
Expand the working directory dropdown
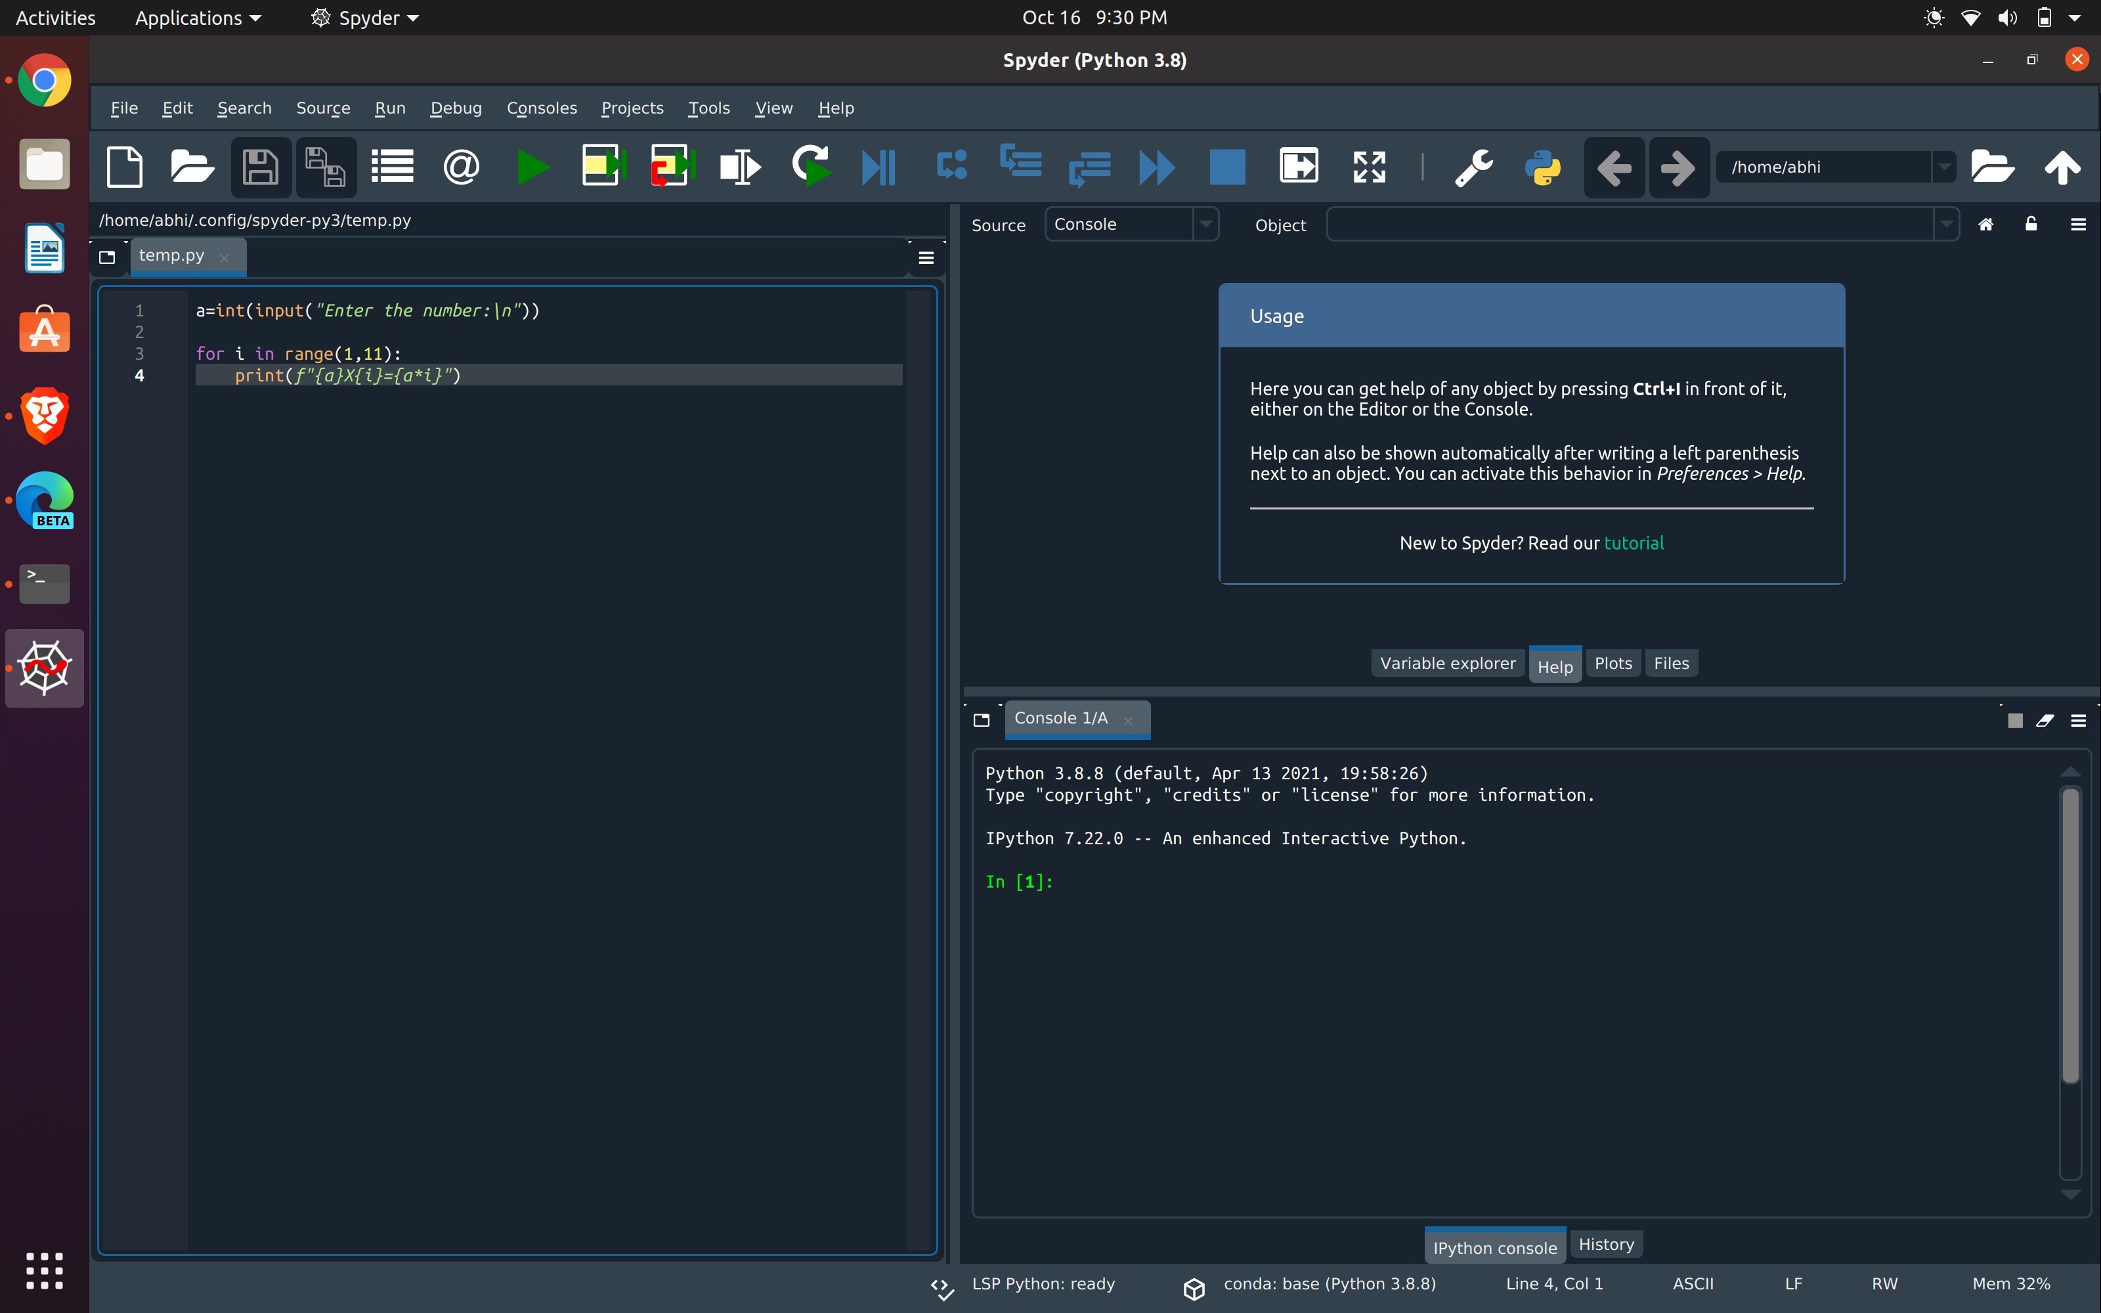pyautogui.click(x=1945, y=167)
